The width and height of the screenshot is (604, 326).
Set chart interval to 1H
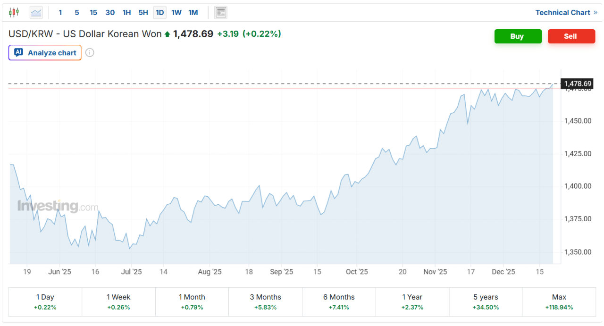(x=126, y=12)
